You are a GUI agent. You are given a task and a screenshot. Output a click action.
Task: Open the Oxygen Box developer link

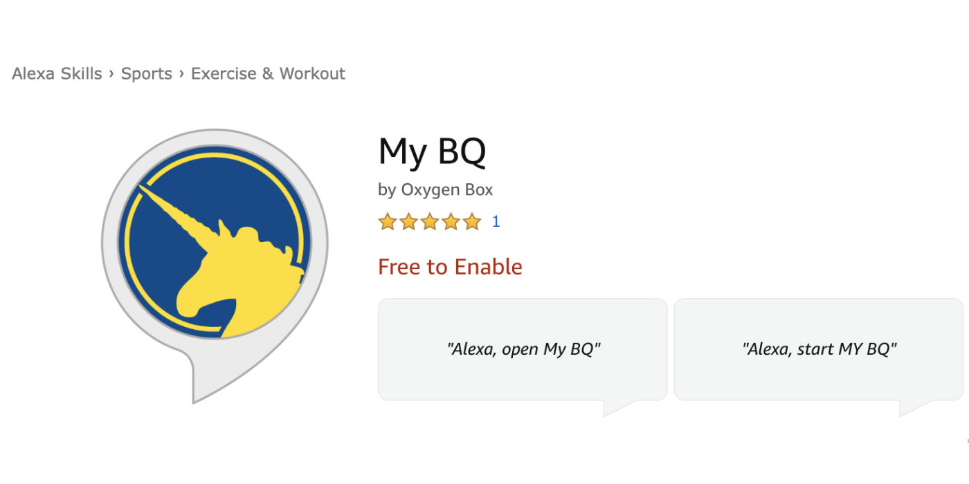coord(447,189)
